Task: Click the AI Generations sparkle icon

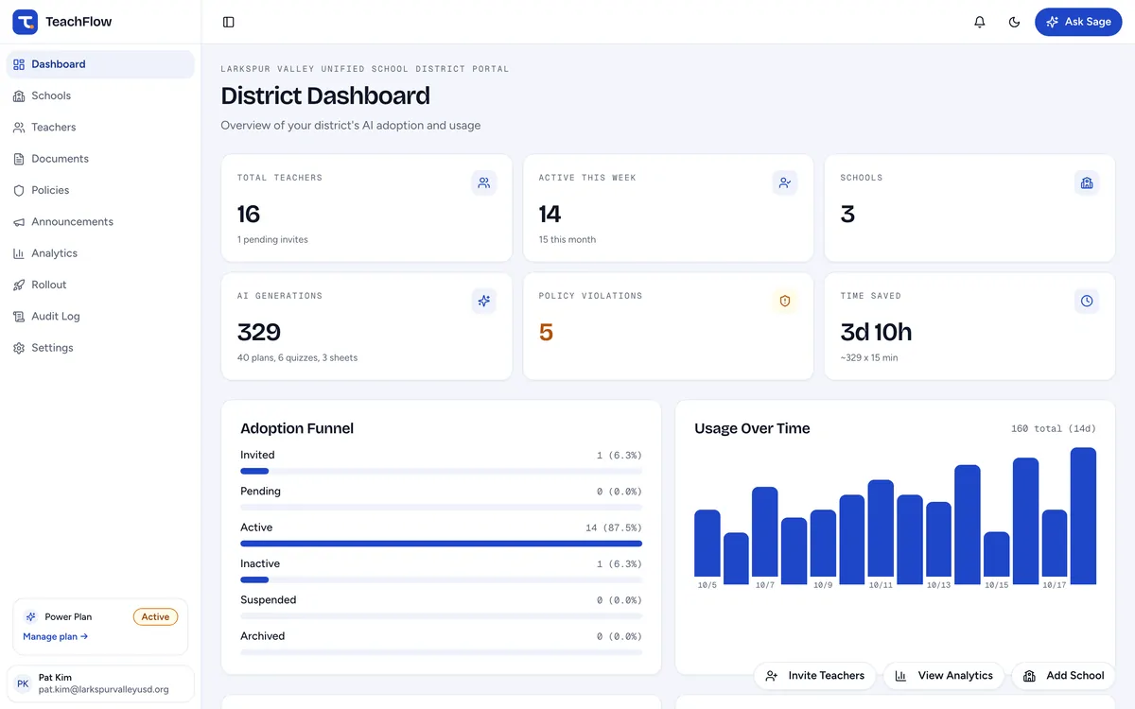Action: pyautogui.click(x=484, y=302)
